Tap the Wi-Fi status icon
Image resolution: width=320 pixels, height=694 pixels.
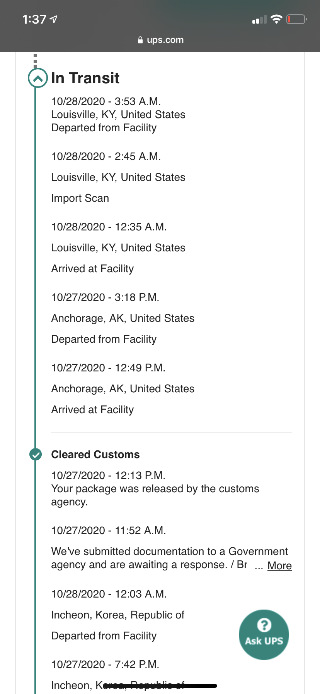click(x=276, y=19)
